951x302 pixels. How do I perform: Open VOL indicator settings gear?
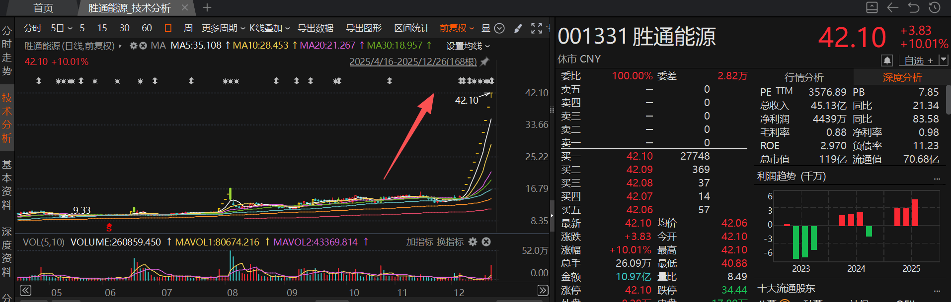pos(473,242)
